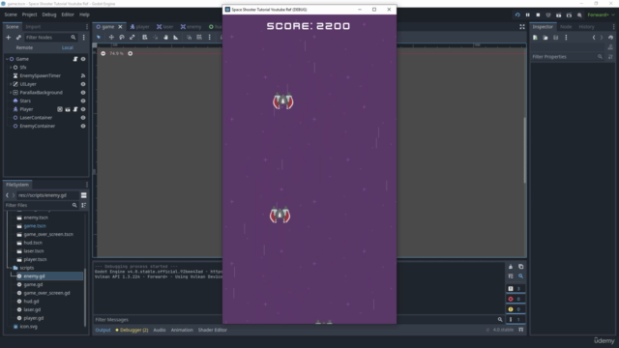The width and height of the screenshot is (619, 348).
Task: Toggle error messages filter in Output
Action: tap(516, 299)
